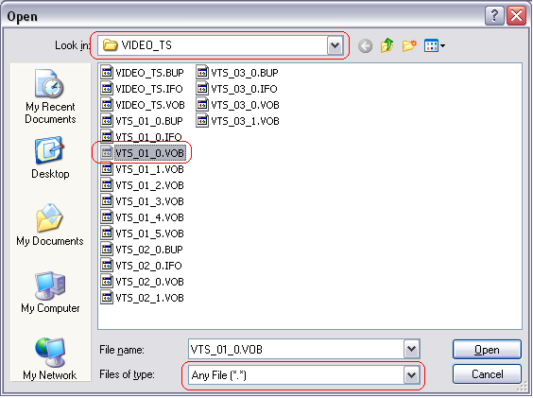Select file VTS_02_0.IFO

(142, 266)
